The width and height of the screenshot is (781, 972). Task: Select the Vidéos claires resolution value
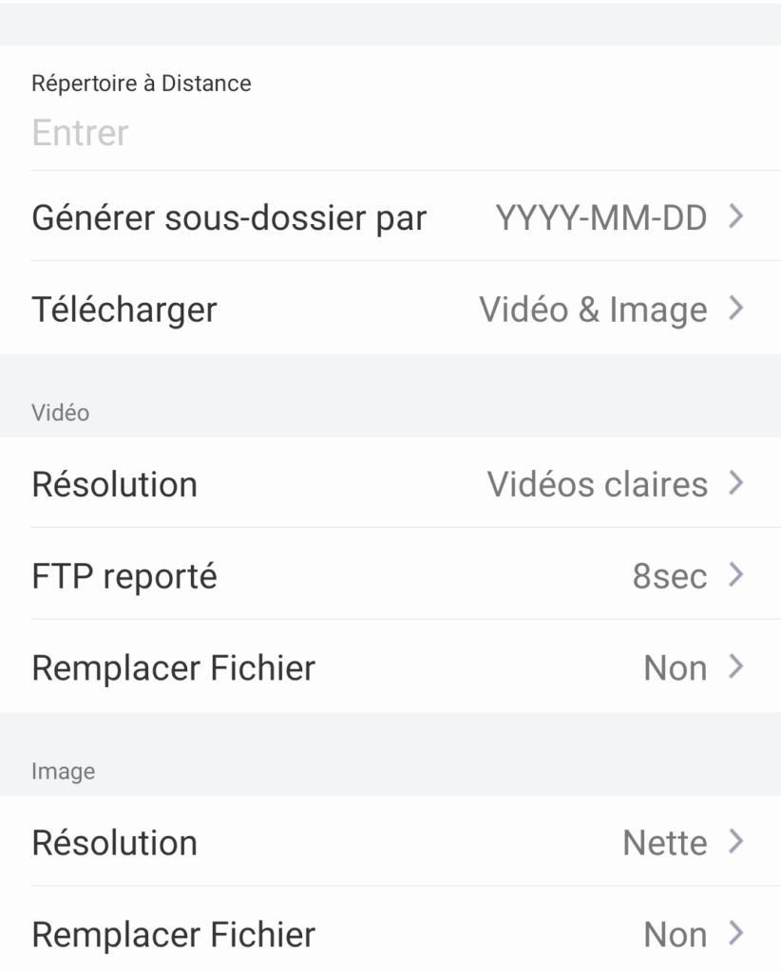click(597, 484)
